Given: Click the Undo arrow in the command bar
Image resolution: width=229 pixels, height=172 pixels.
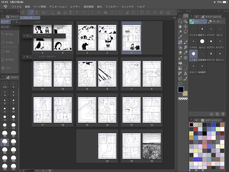Looking at the screenshot, I should [x=77, y=12].
